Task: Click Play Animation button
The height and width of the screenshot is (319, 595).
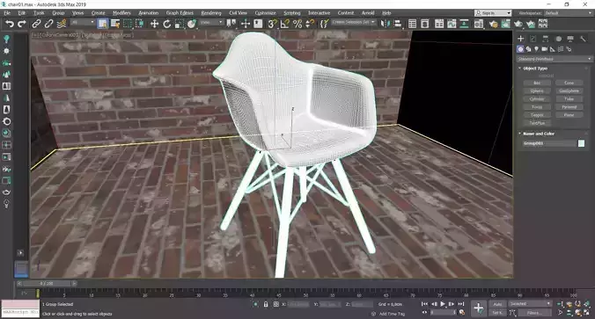Action: click(443, 304)
